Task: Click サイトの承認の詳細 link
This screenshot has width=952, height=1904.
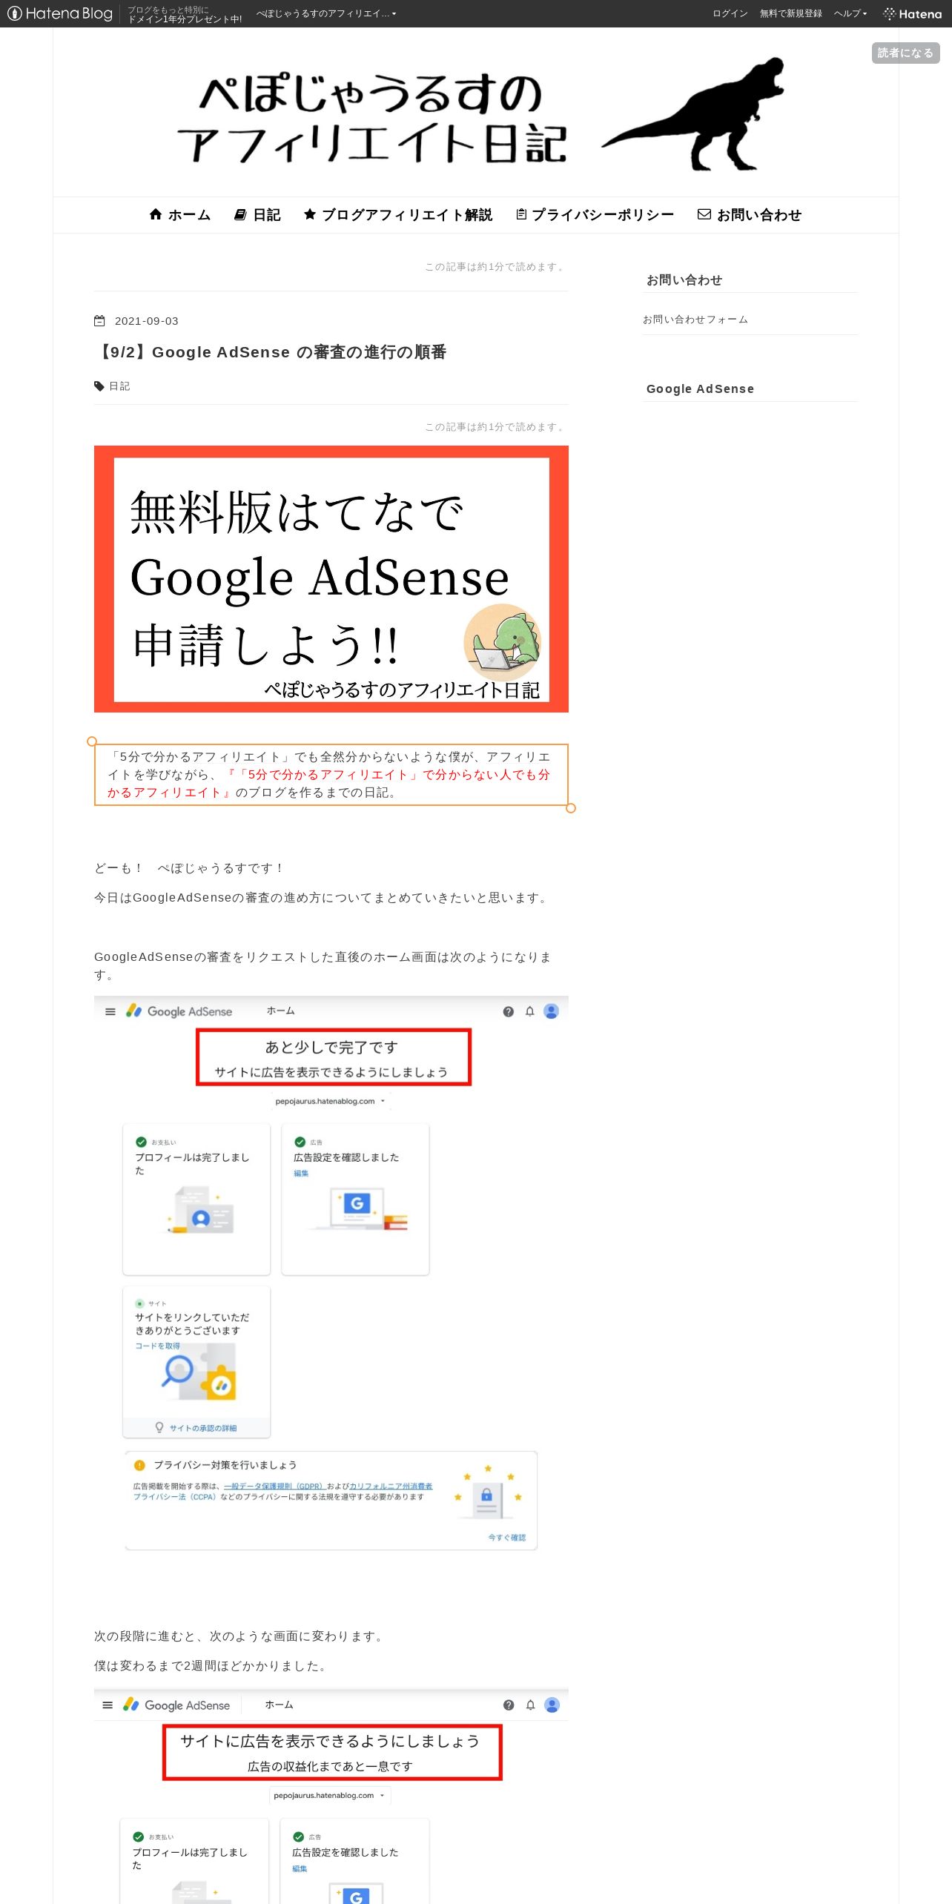Action: point(202,1428)
